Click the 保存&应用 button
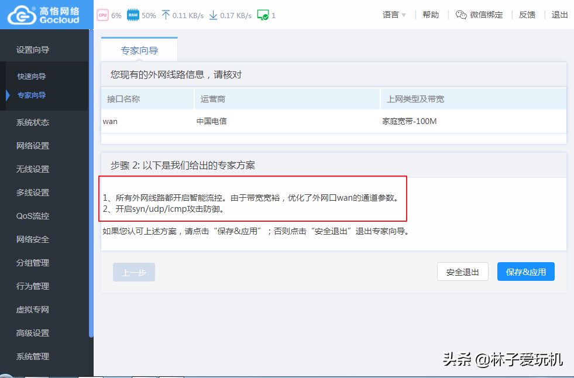The height and width of the screenshot is (378, 574). tap(525, 272)
